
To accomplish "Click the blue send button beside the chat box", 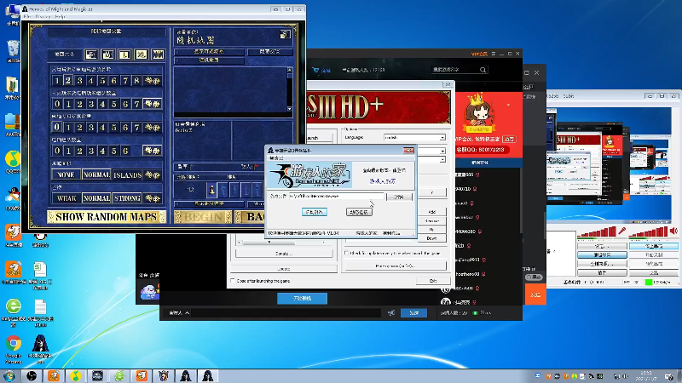I will tap(413, 312).
